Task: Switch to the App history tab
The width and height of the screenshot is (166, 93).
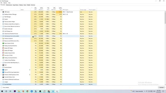Action: 16,5
